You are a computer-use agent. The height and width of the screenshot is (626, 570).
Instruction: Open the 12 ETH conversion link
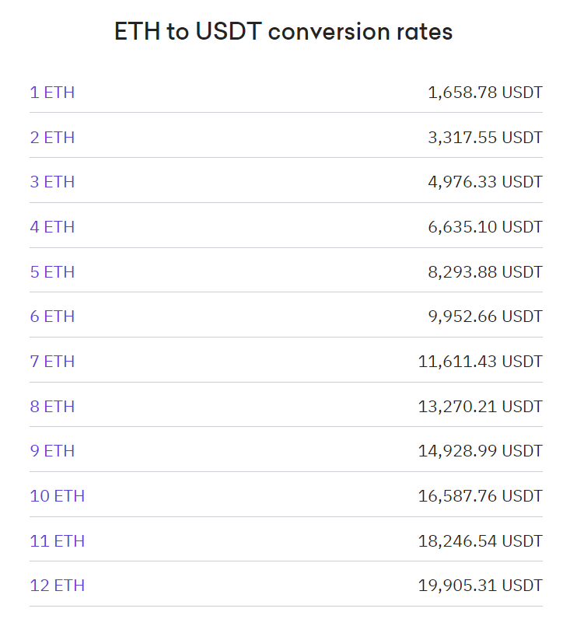pos(57,586)
